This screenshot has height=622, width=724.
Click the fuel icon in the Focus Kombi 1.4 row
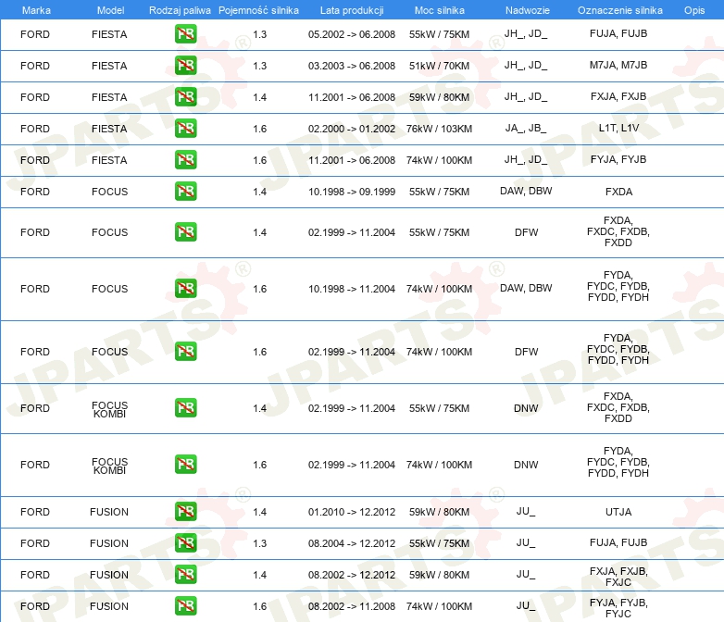tap(185, 408)
